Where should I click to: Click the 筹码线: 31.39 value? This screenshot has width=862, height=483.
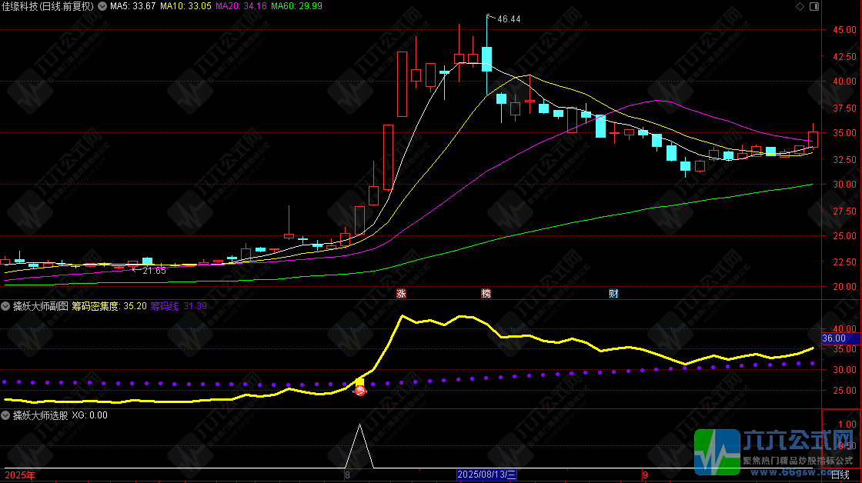coord(179,306)
